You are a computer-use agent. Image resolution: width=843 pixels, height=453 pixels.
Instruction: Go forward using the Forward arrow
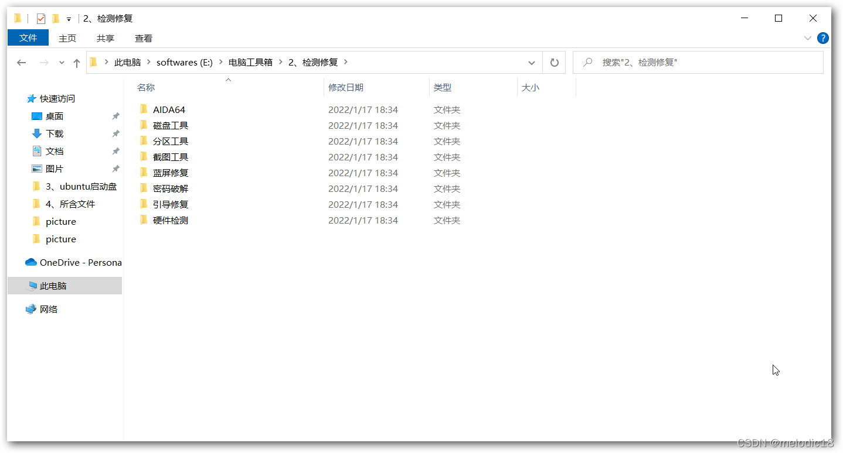(x=44, y=63)
